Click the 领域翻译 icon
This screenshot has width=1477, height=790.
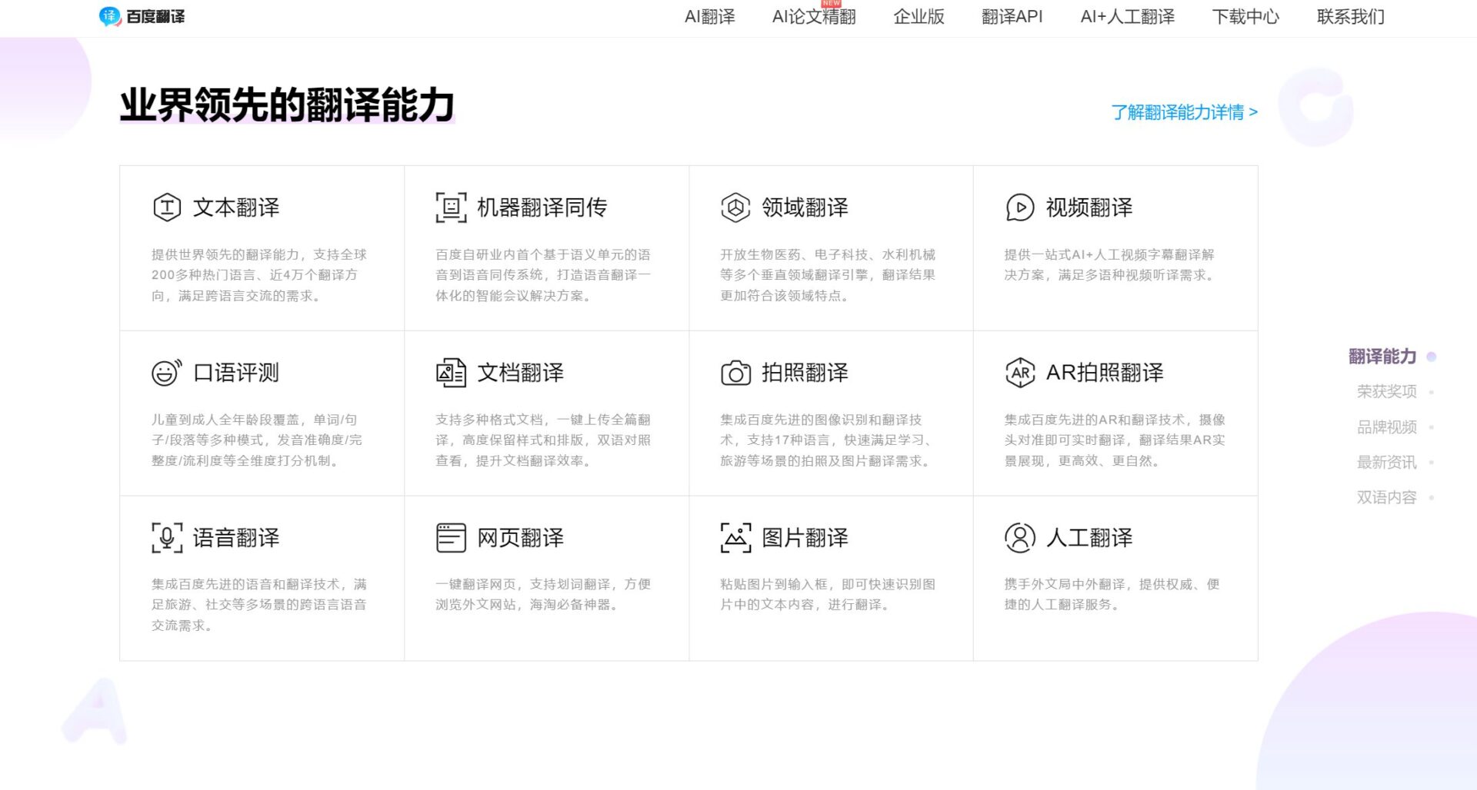pos(735,207)
